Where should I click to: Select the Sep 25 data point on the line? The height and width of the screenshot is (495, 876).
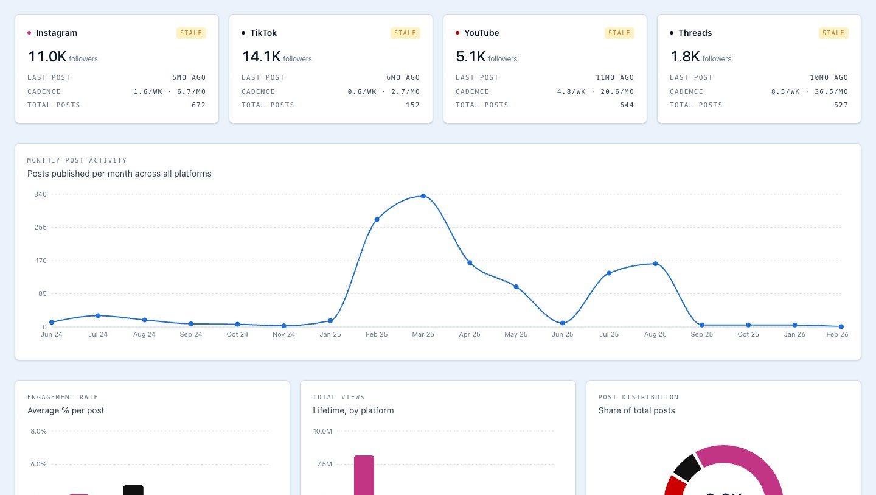[702, 325]
